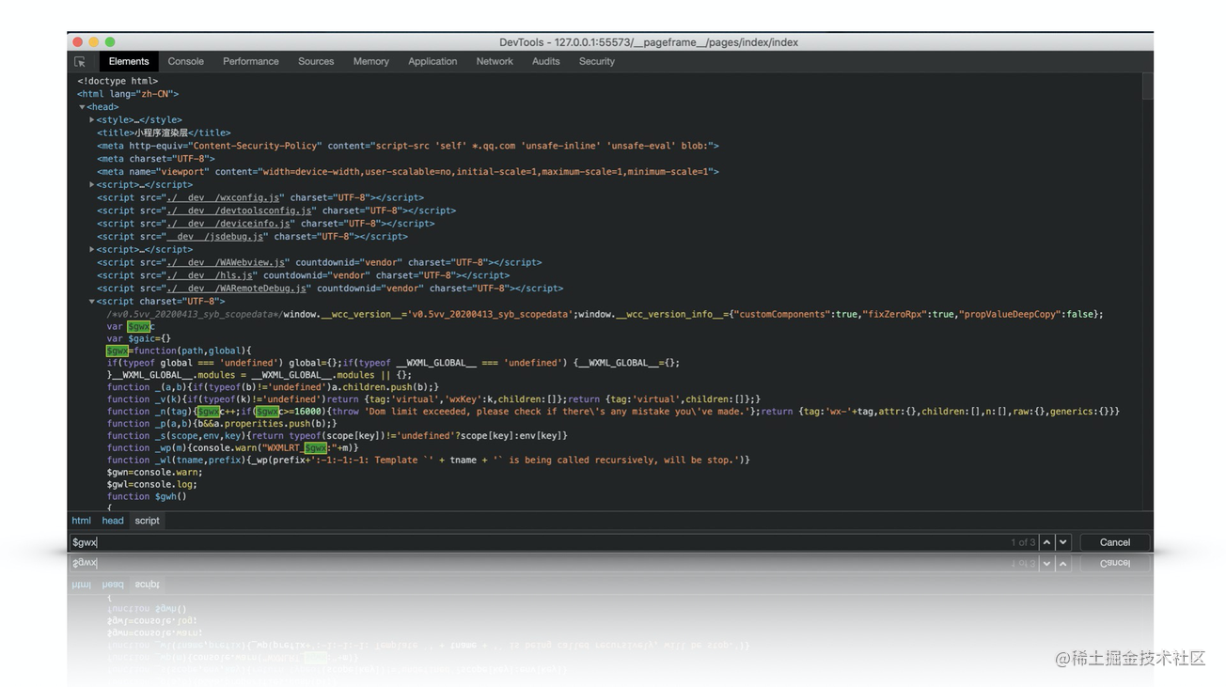Go to next search result arrow
Viewport: 1226px width, 687px height.
(x=1063, y=542)
